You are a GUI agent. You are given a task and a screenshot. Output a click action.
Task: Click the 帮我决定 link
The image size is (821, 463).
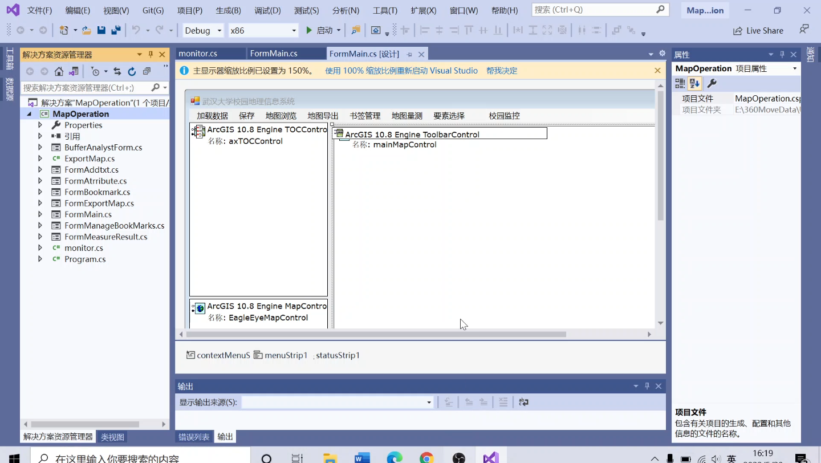point(502,71)
